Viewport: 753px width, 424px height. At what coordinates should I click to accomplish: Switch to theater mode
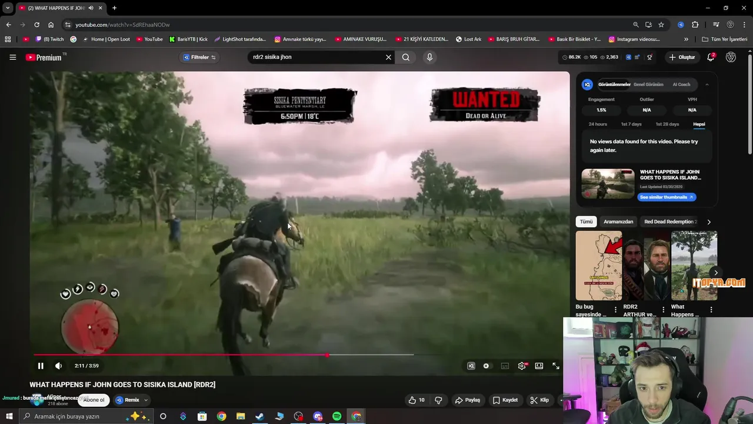(x=539, y=366)
